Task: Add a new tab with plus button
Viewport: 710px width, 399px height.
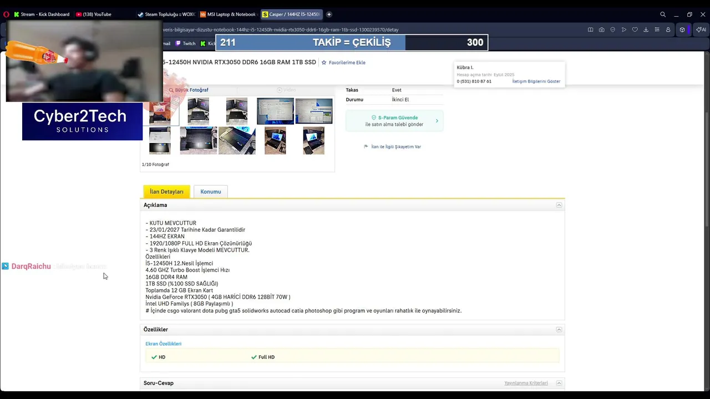Action: coord(329,14)
